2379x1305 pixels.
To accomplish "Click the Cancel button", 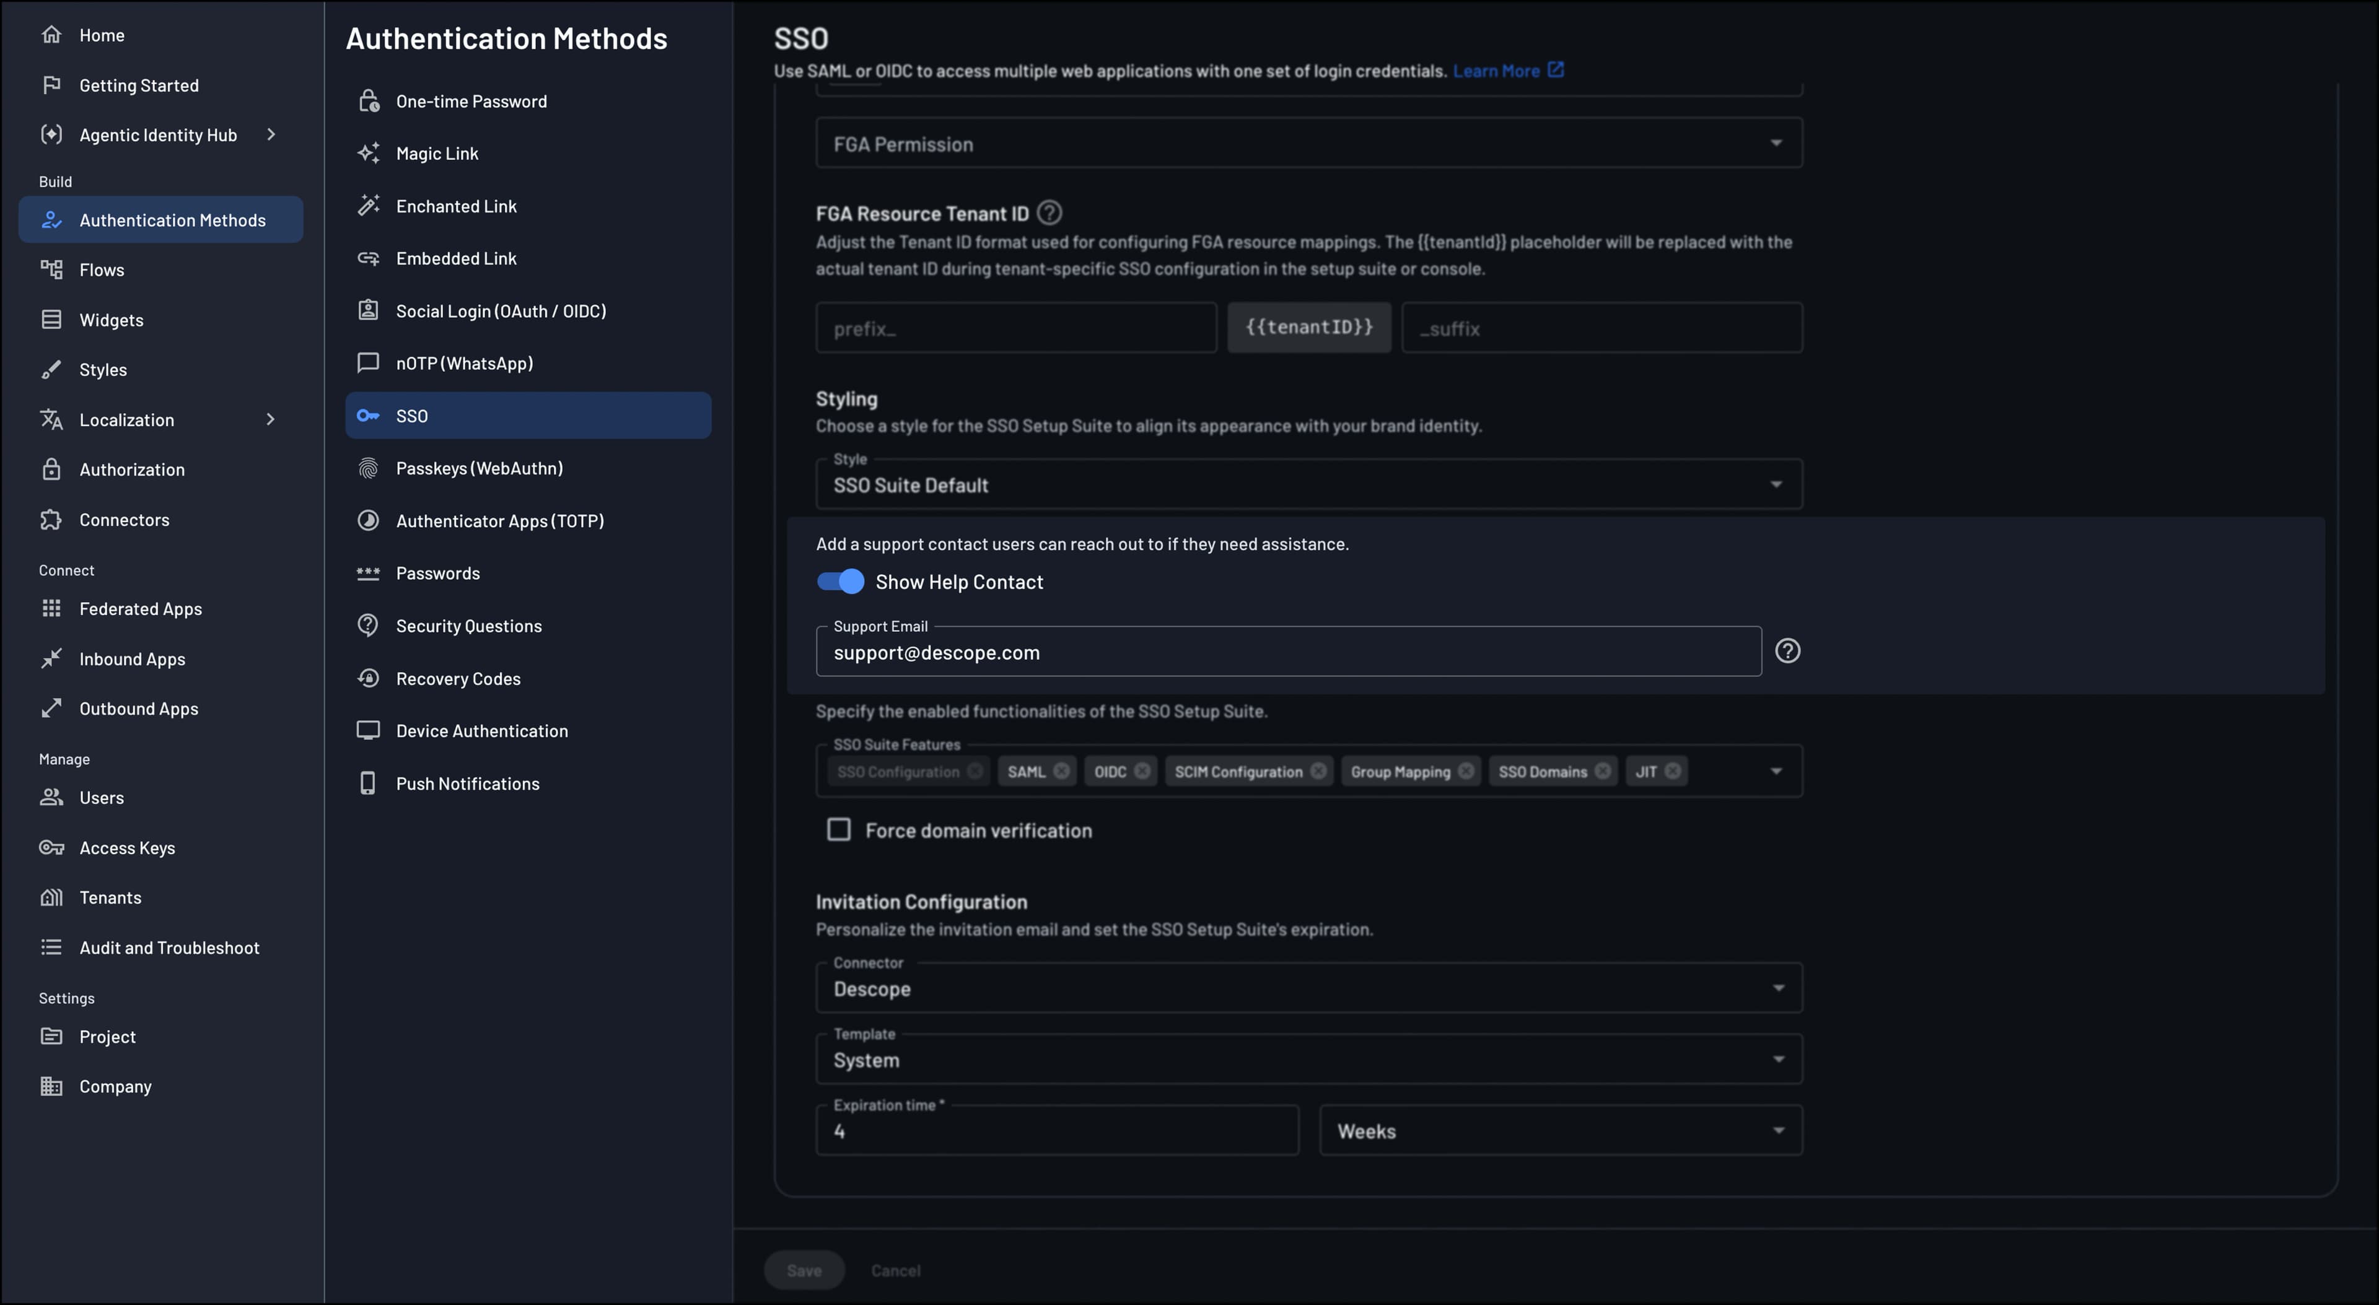I will tap(896, 1270).
